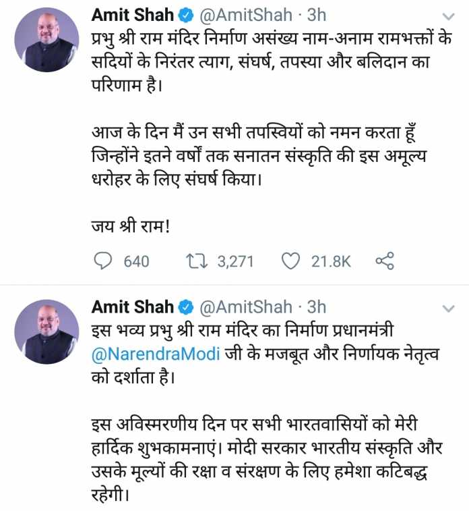Click the 3h timestamp on first tweet
The height and width of the screenshot is (511, 469).
click(x=317, y=15)
